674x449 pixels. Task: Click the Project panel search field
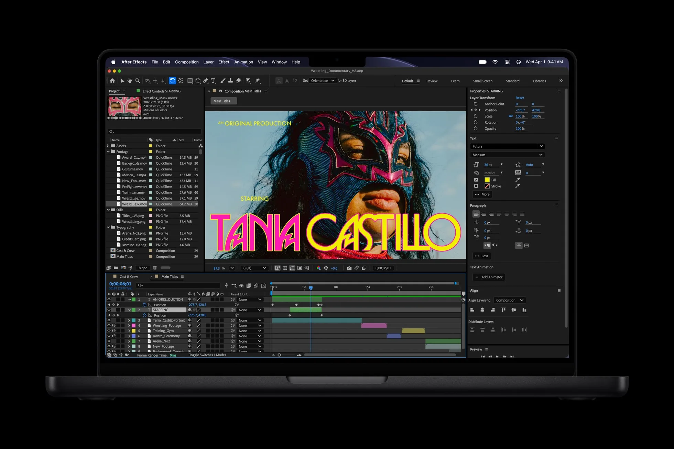tap(155, 132)
